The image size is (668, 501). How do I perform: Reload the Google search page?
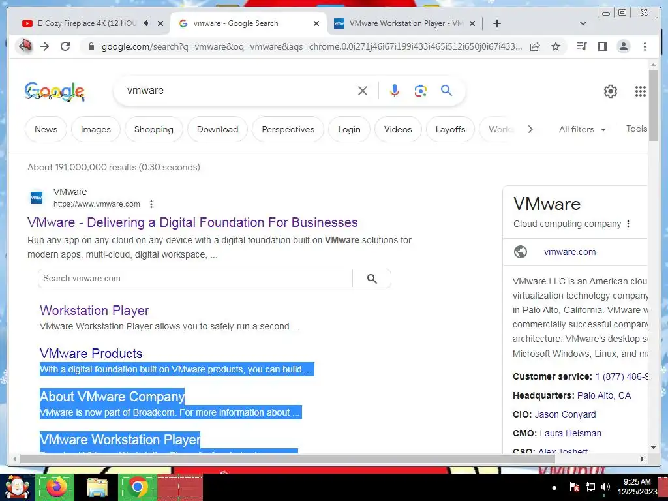click(x=65, y=46)
